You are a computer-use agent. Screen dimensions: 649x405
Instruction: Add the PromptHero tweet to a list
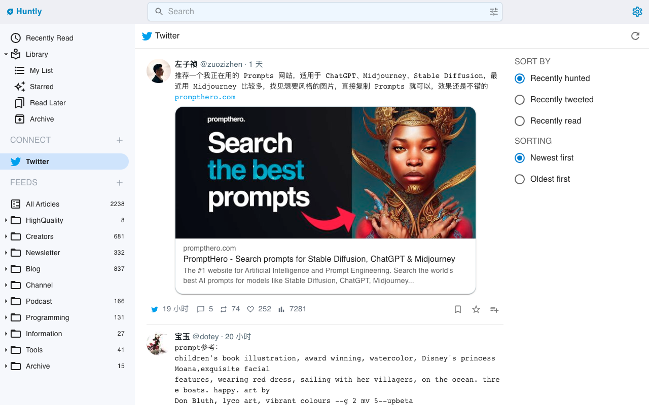494,309
